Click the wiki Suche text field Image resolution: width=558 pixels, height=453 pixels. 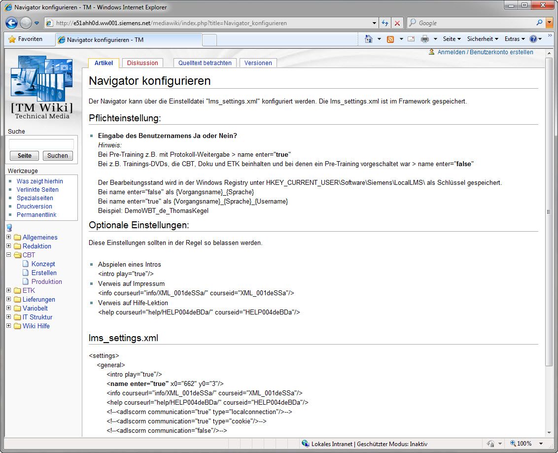pyautogui.click(x=41, y=144)
